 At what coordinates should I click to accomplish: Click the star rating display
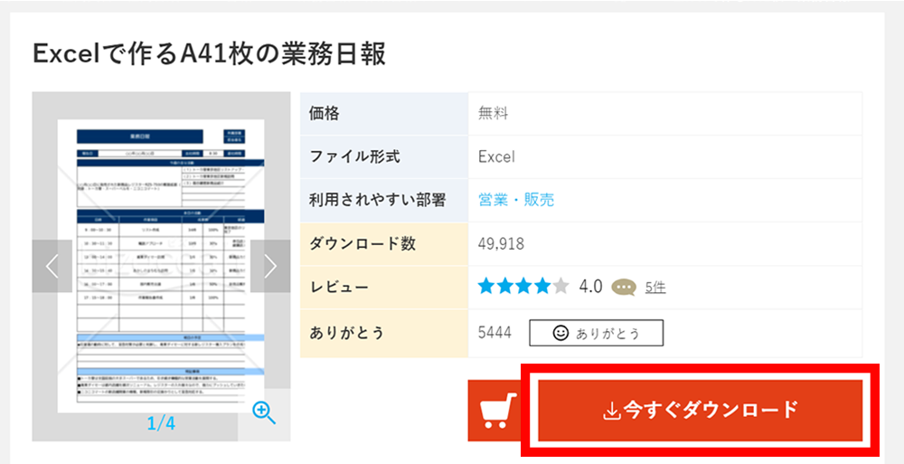coord(523,286)
